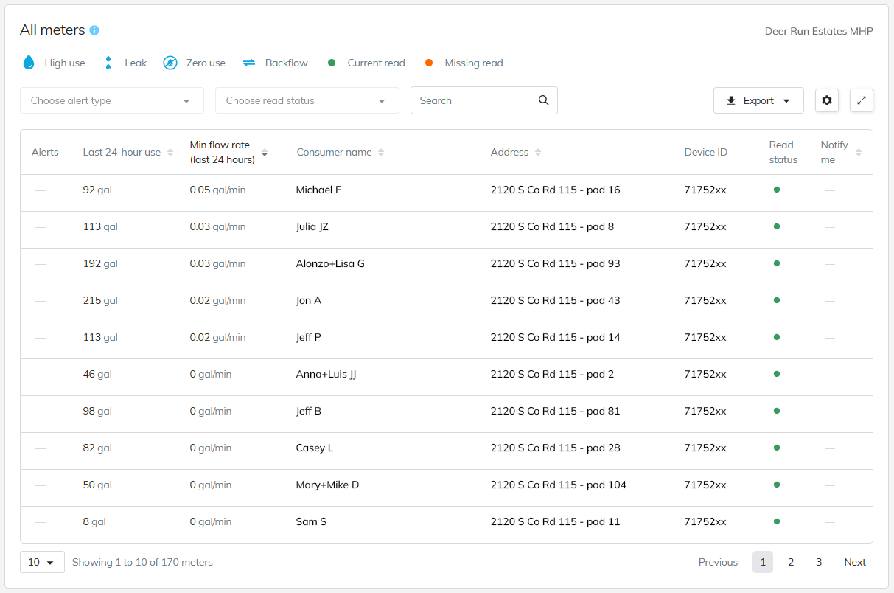
Task: Click the Backflow arrows legend icon
Action: pos(249,63)
